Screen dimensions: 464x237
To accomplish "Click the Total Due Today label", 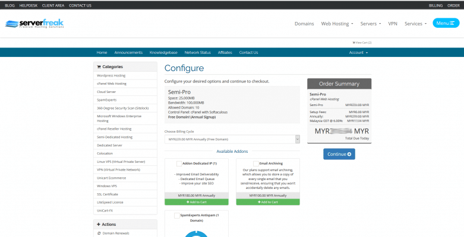I will [x=357, y=139].
